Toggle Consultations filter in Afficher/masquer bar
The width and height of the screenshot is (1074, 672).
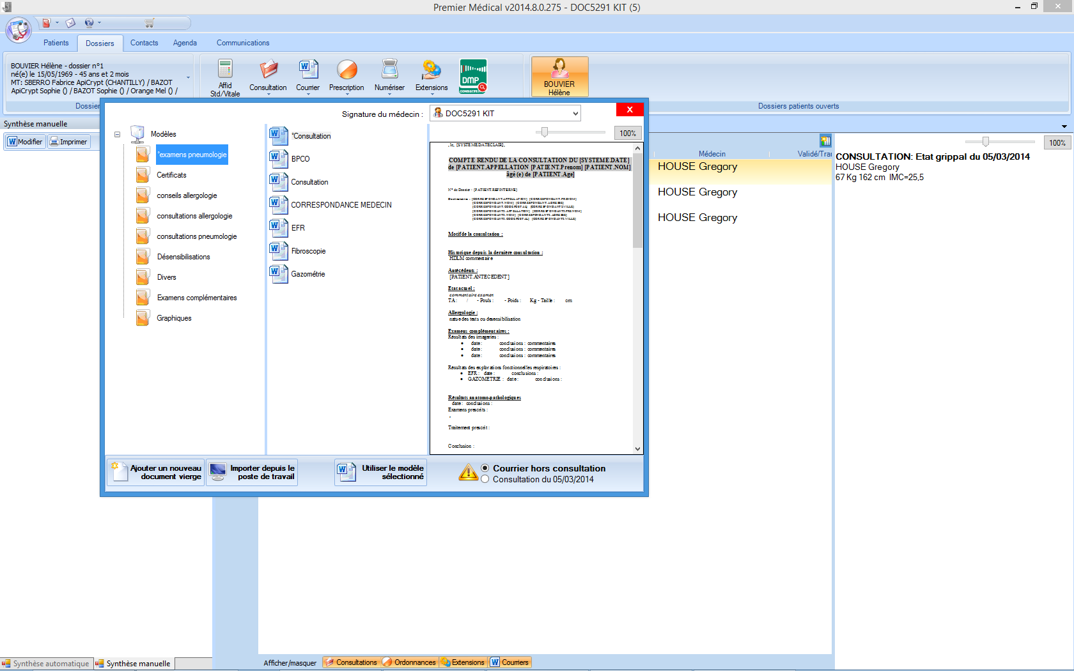pyautogui.click(x=351, y=662)
